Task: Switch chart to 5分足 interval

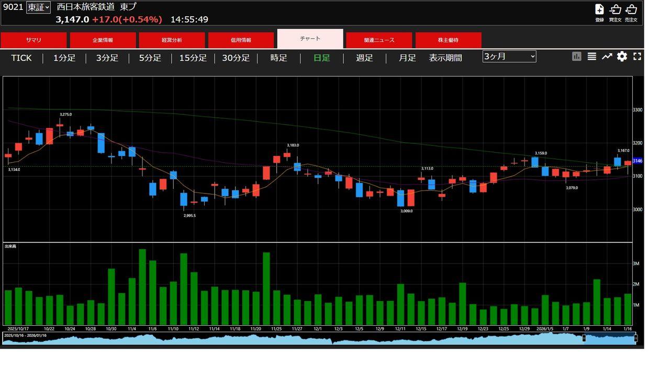Action: (x=150, y=58)
